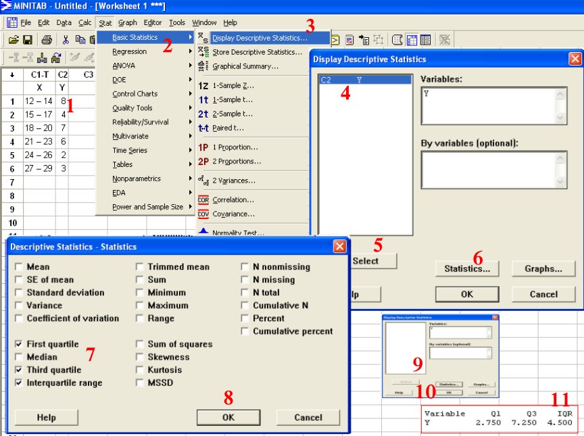Click the Show Worksheets Folder icon
Image resolution: width=584 pixels, height=436 pixels.
click(x=425, y=39)
